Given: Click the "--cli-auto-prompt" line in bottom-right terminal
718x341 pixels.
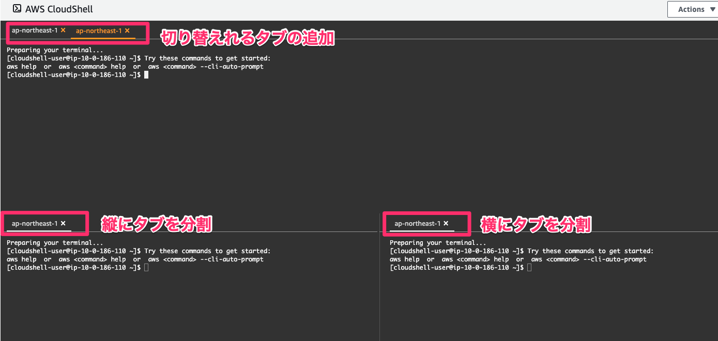Looking at the screenshot, I should click(x=518, y=259).
